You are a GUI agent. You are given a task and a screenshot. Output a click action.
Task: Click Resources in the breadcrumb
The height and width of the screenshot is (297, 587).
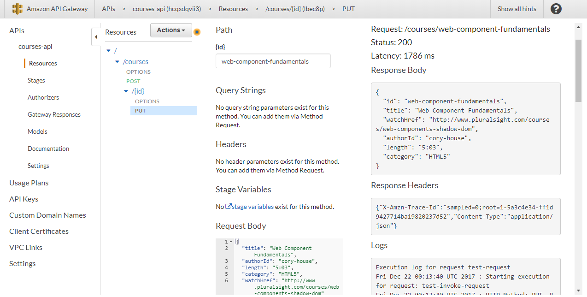tap(233, 9)
